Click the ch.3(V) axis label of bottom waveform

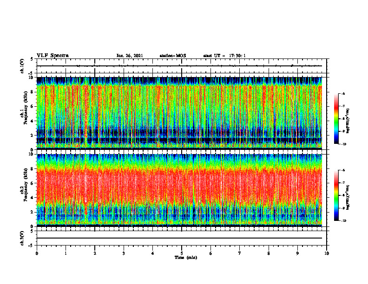[x=22, y=238]
